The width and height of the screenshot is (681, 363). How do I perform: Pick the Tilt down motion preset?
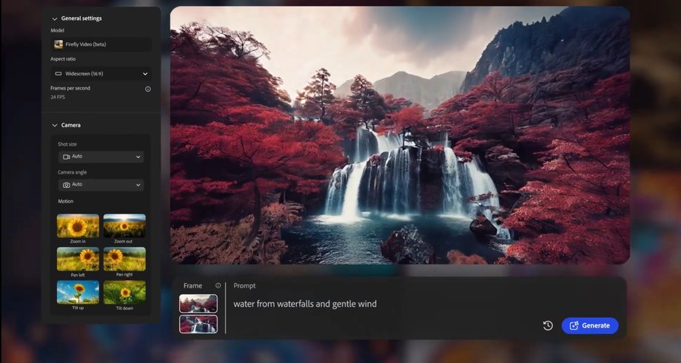pyautogui.click(x=124, y=292)
